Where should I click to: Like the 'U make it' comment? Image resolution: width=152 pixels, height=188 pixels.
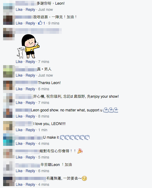(19, 144)
